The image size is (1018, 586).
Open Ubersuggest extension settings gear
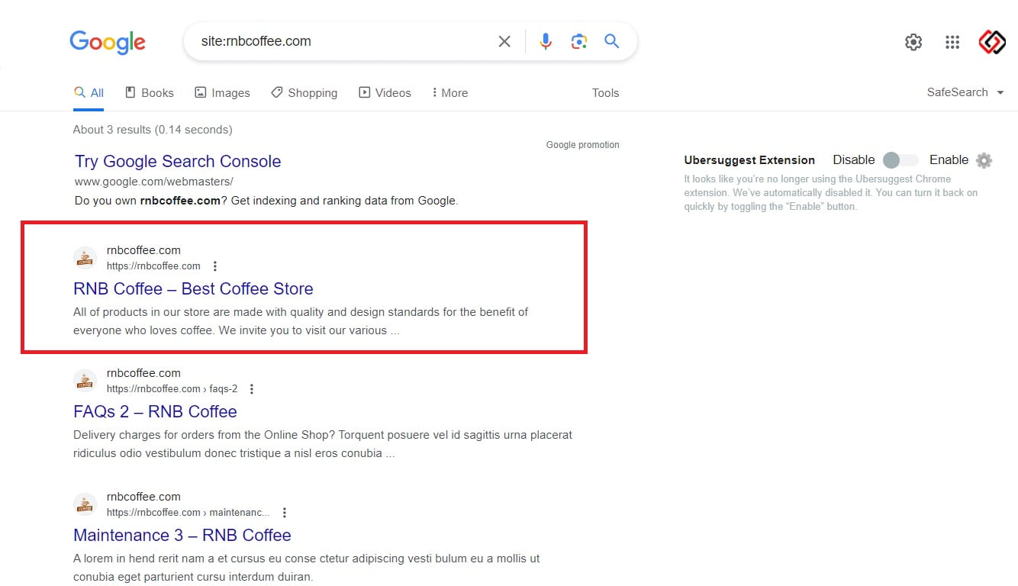(x=984, y=160)
